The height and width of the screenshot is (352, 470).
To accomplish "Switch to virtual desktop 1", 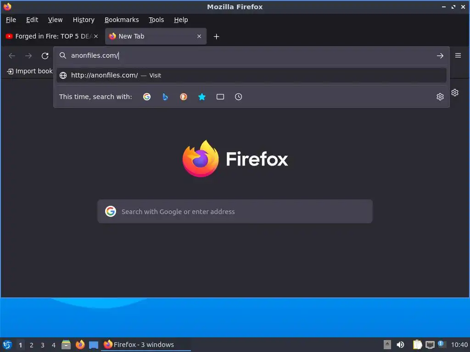I will click(20, 345).
